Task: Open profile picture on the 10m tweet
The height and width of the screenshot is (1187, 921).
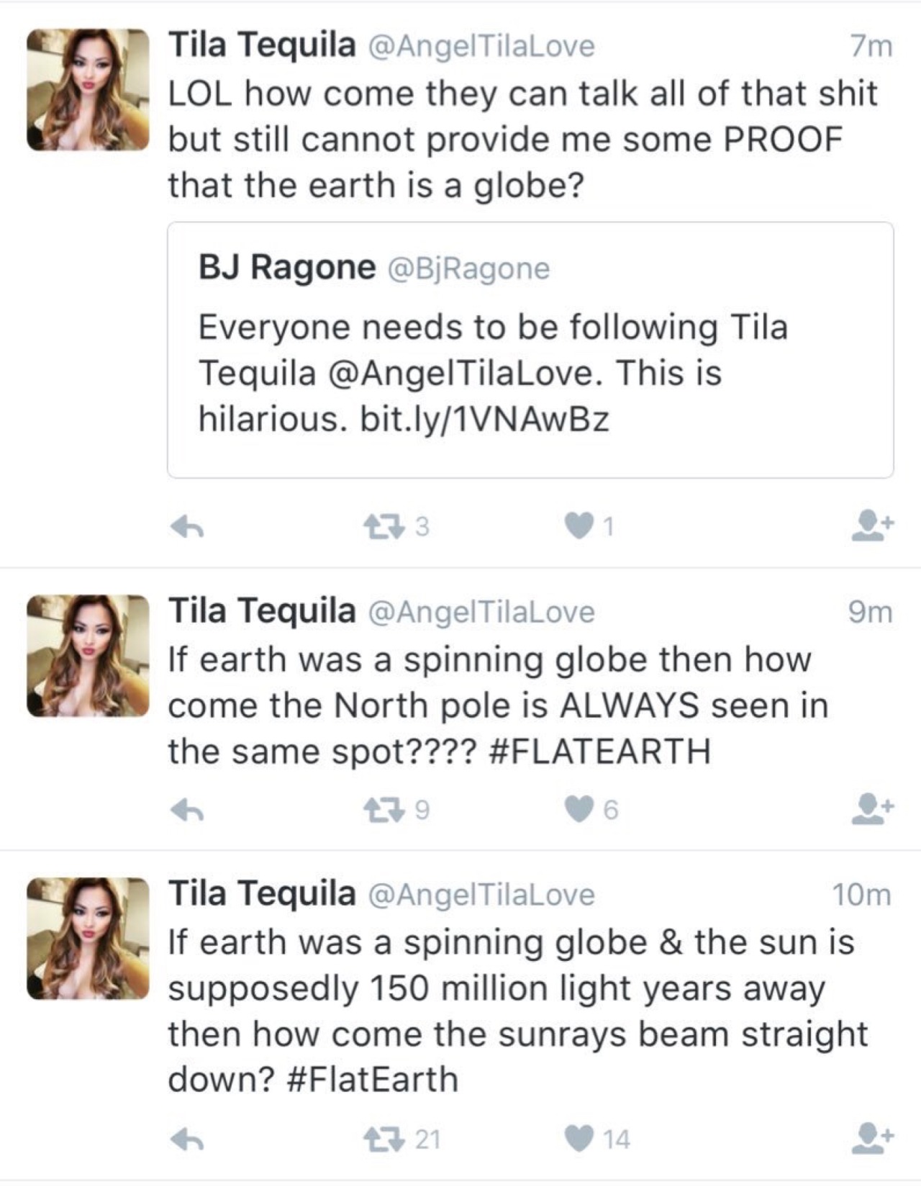Action: point(88,938)
